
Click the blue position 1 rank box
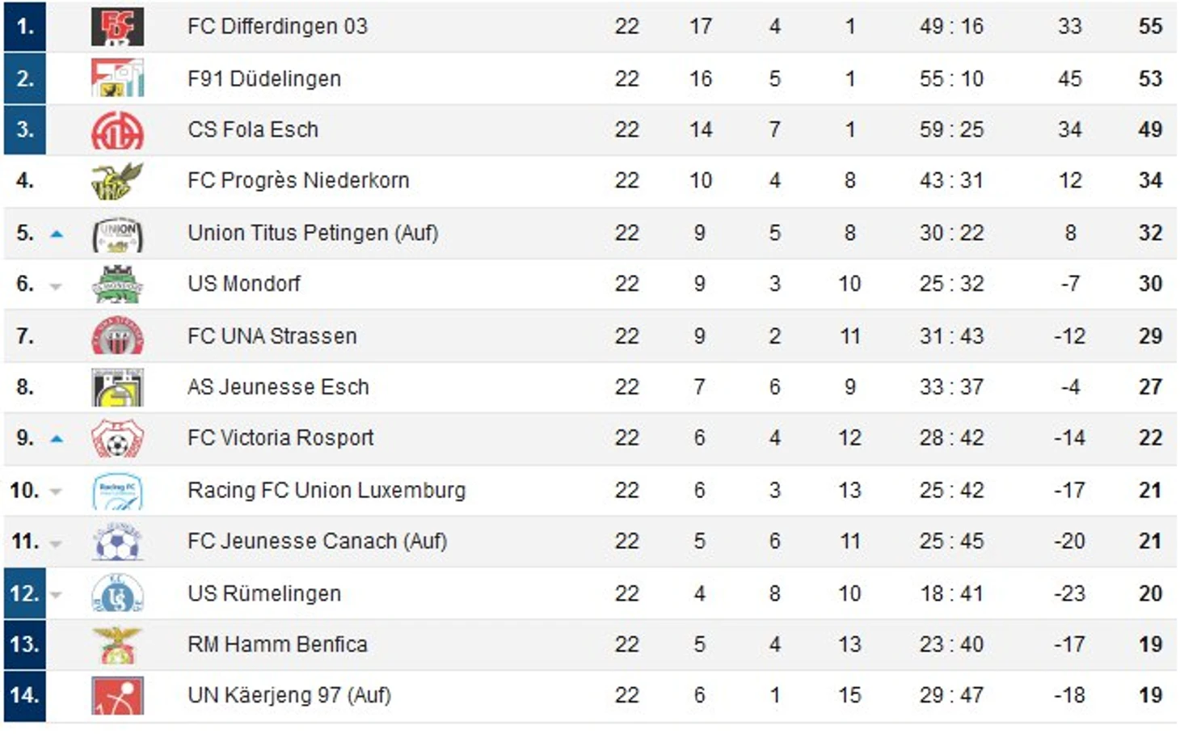(25, 27)
